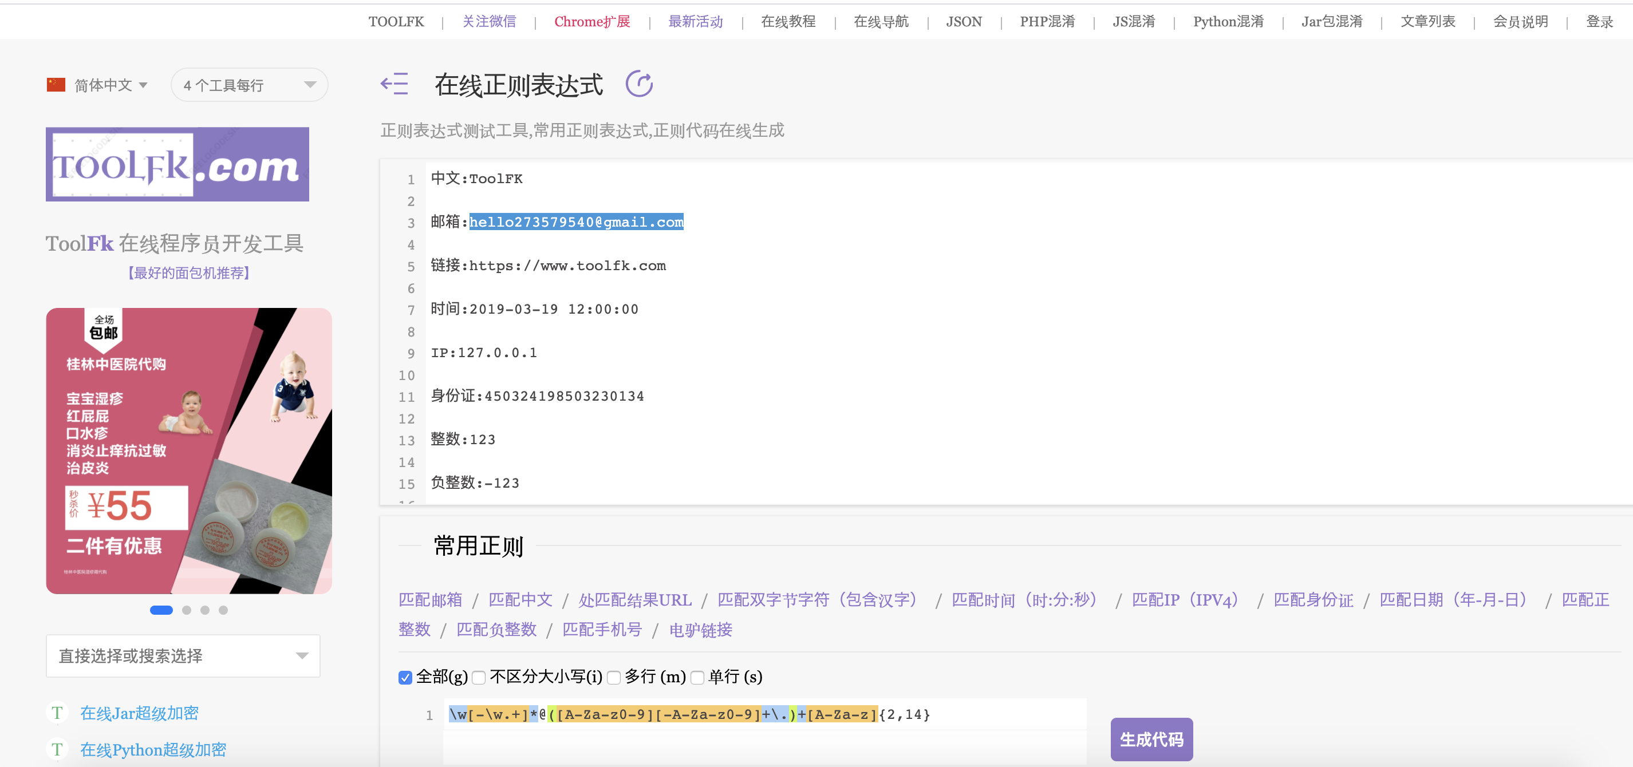Select Chrome扩展 from the top navigation

(x=591, y=21)
